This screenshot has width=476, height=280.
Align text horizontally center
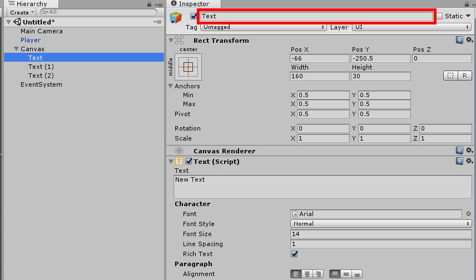coord(307,274)
